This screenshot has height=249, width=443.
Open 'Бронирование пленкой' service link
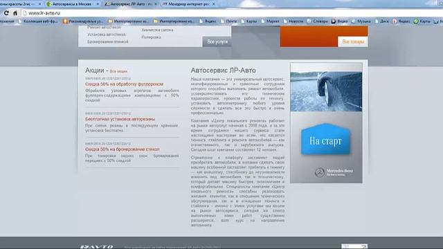(x=108, y=41)
